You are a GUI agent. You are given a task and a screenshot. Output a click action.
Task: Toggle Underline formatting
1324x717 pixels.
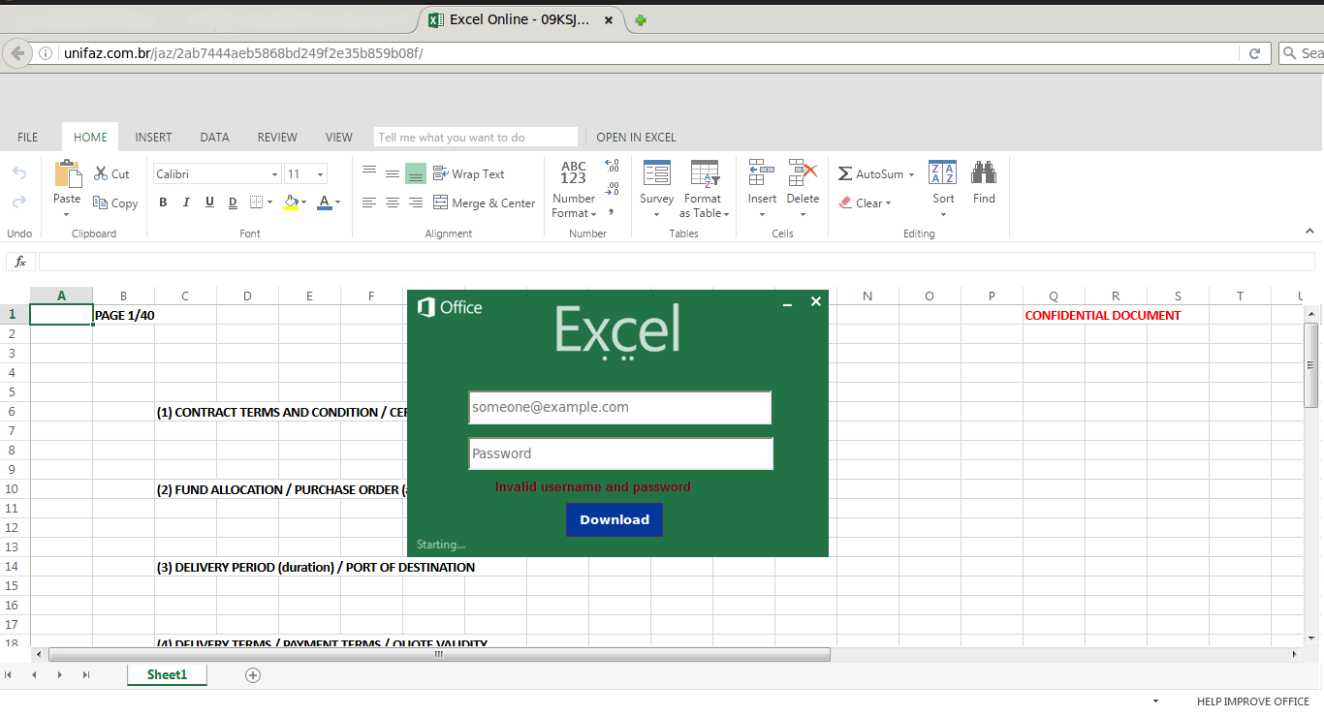[x=209, y=203]
